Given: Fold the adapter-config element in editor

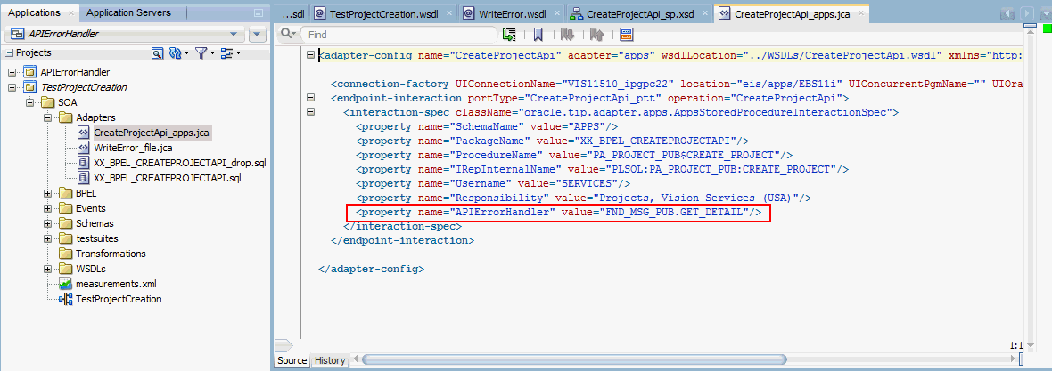Looking at the screenshot, I should pos(310,55).
